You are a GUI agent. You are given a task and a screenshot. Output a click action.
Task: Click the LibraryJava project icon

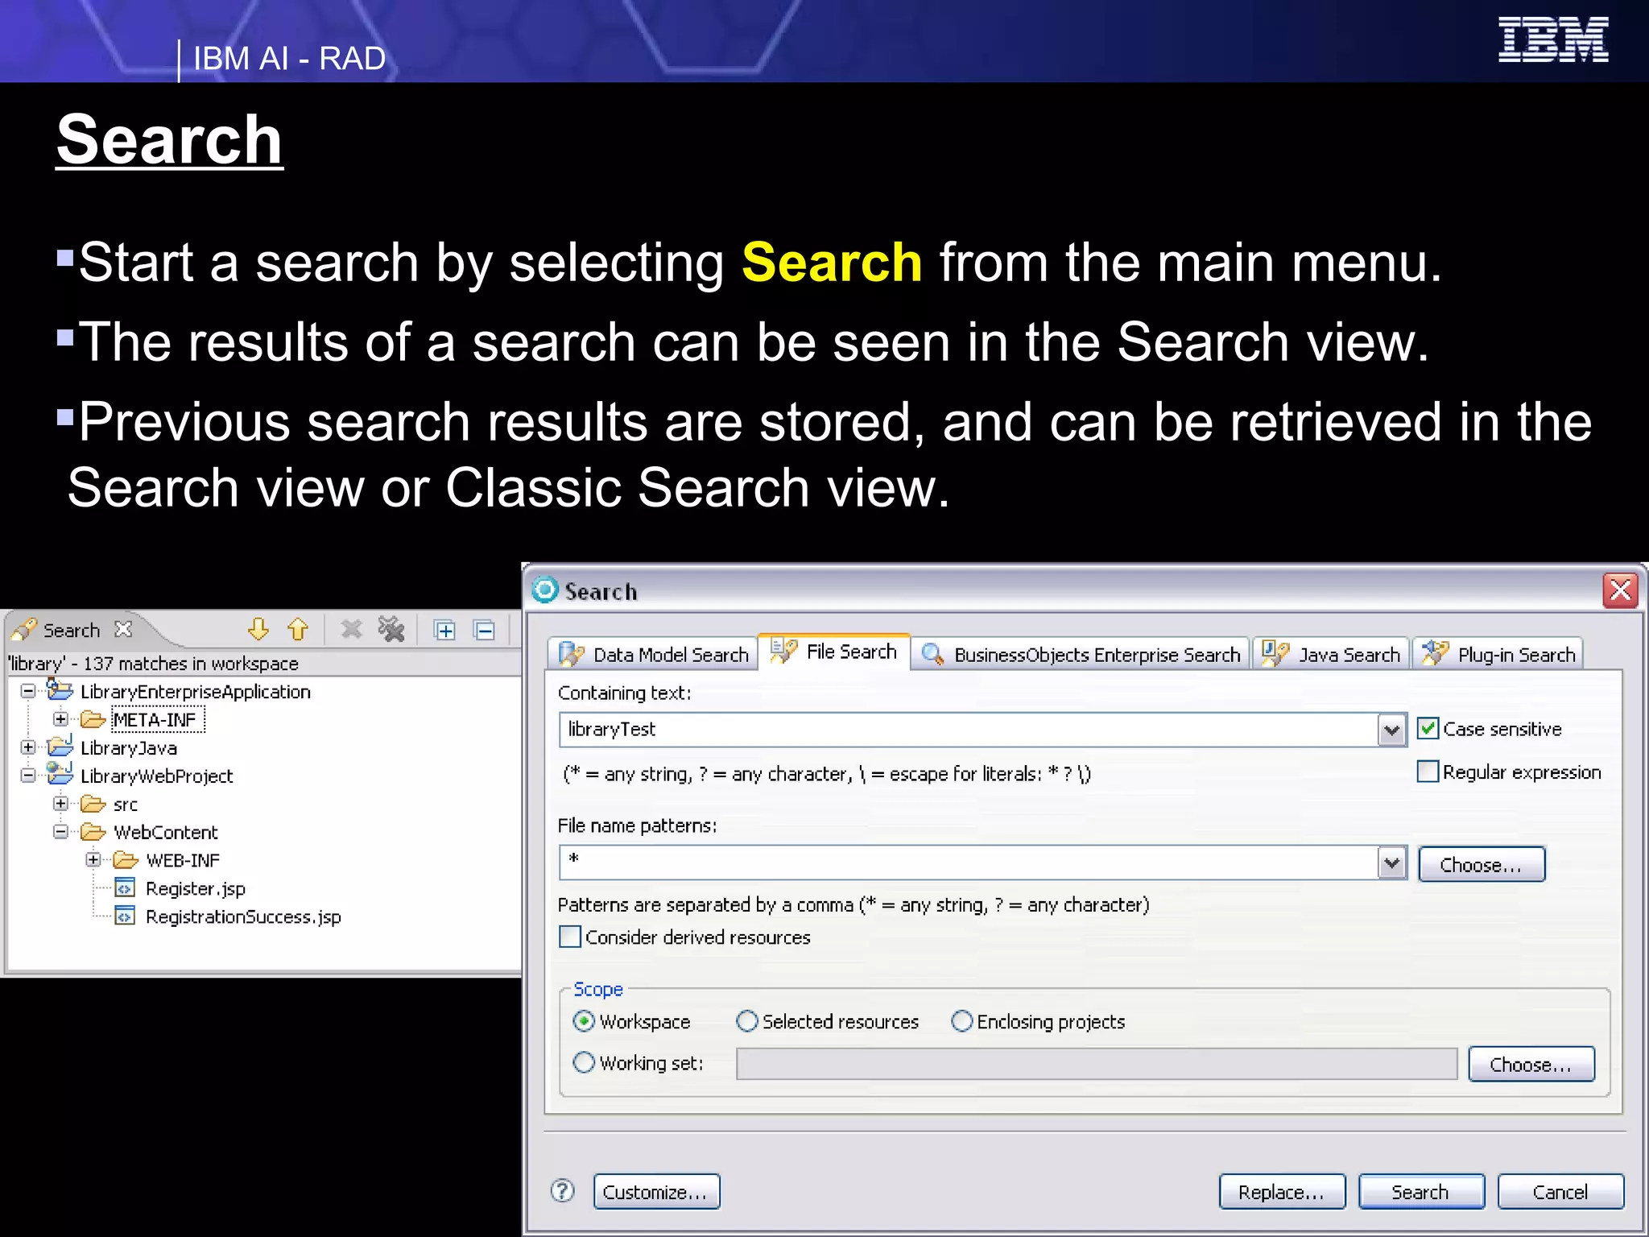pos(60,747)
